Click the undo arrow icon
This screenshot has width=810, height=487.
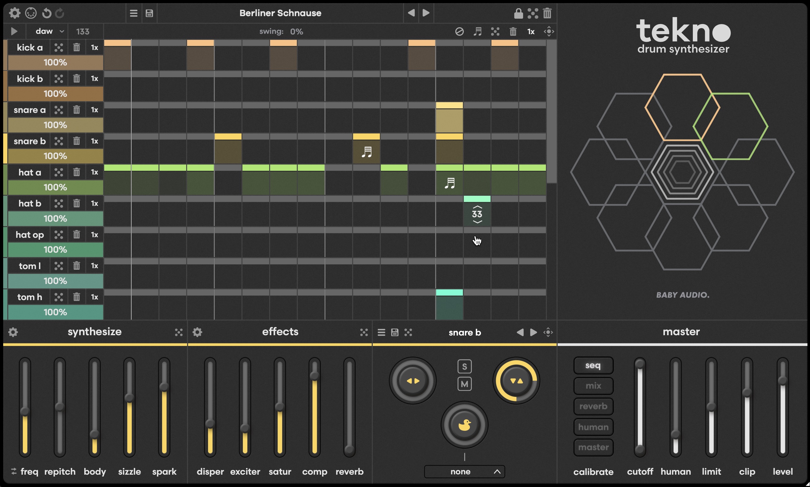coord(47,13)
